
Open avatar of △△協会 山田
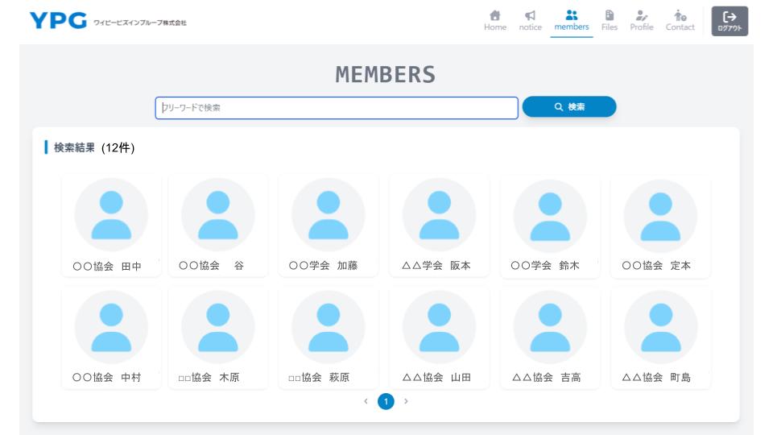(x=440, y=327)
